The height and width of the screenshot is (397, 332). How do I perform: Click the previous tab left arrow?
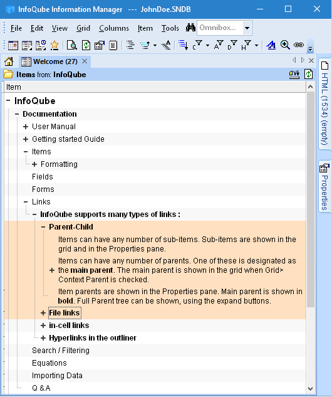click(294, 60)
